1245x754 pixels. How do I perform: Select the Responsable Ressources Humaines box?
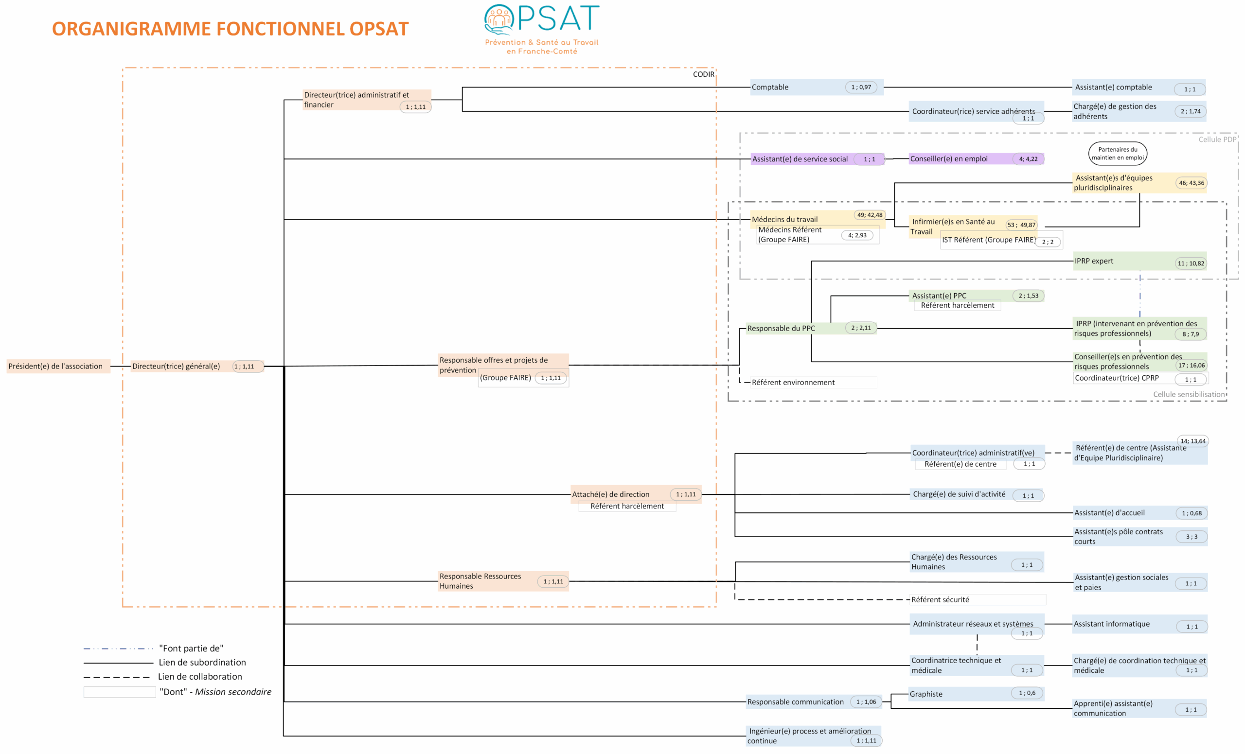503,581
